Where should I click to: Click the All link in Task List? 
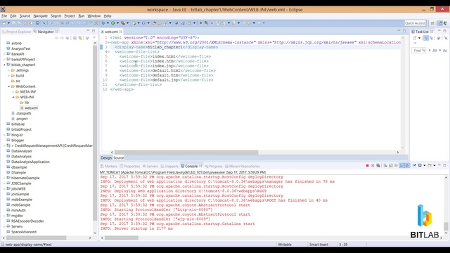(x=435, y=51)
